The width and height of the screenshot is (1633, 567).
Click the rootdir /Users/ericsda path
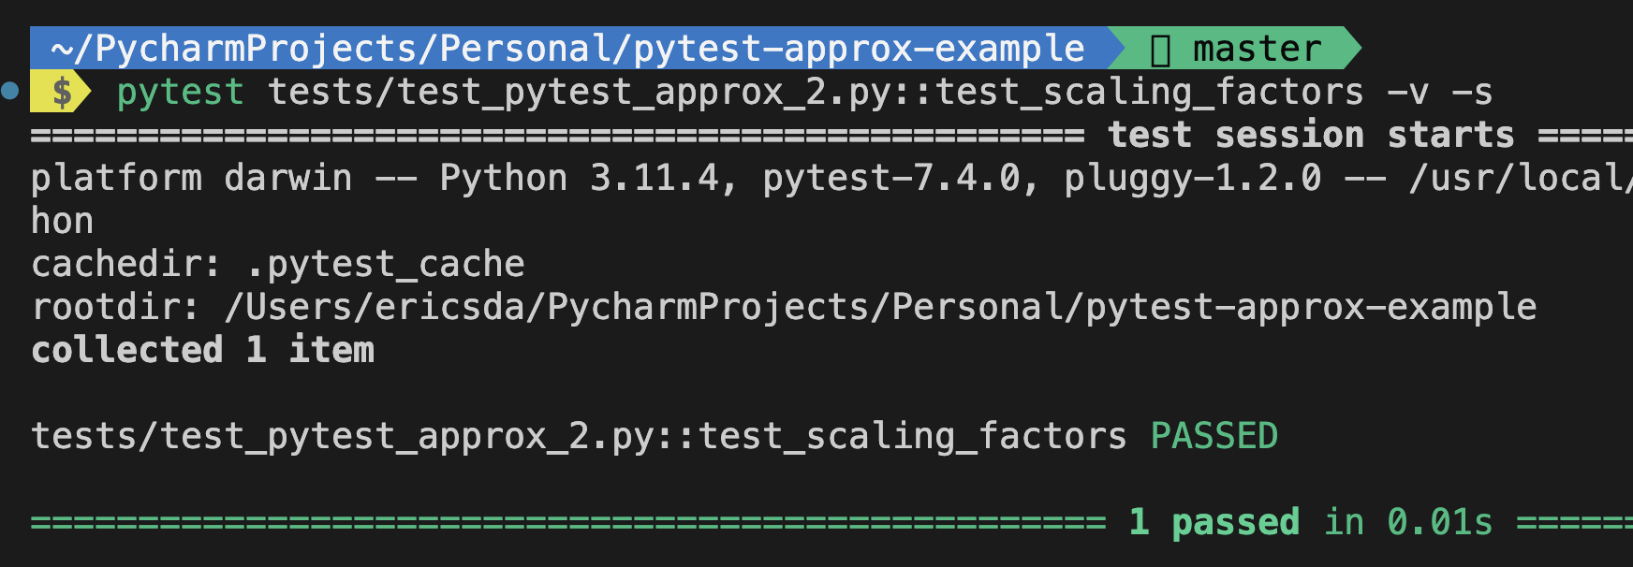click(880, 307)
